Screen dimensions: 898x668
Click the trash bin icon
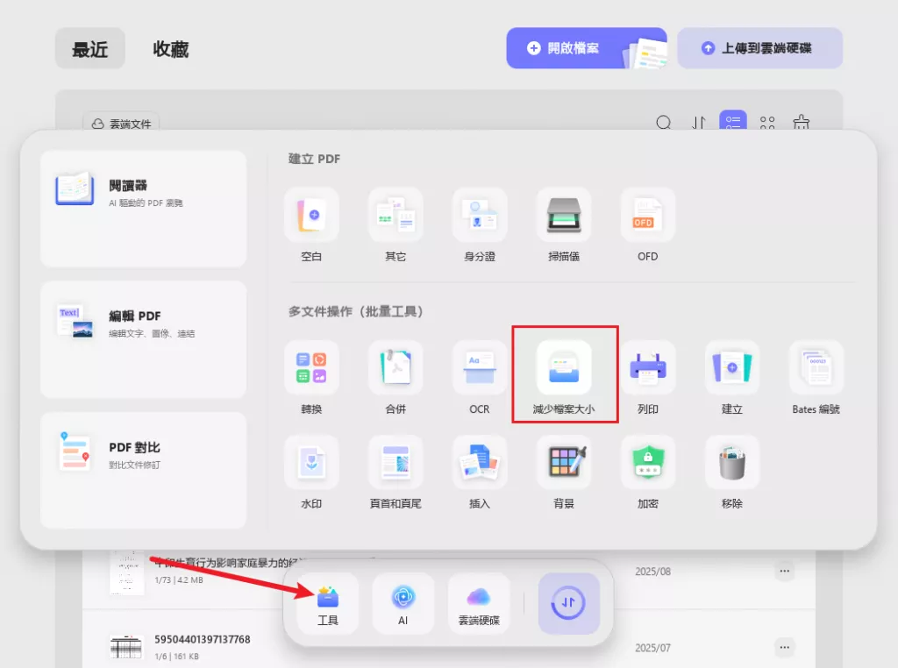[802, 122]
